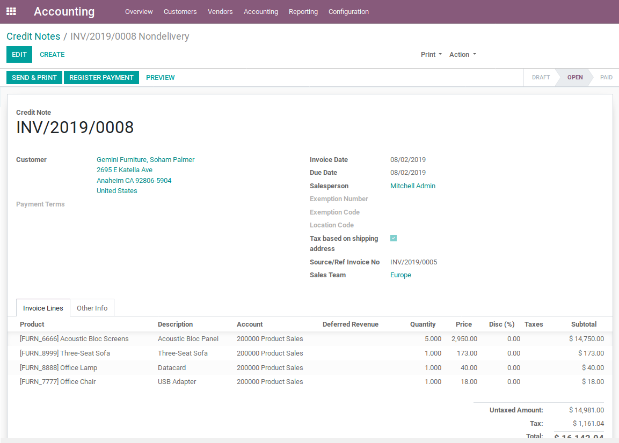Viewport: 619px width, 443px height.
Task: Open the invoice Preview
Action: [160, 78]
